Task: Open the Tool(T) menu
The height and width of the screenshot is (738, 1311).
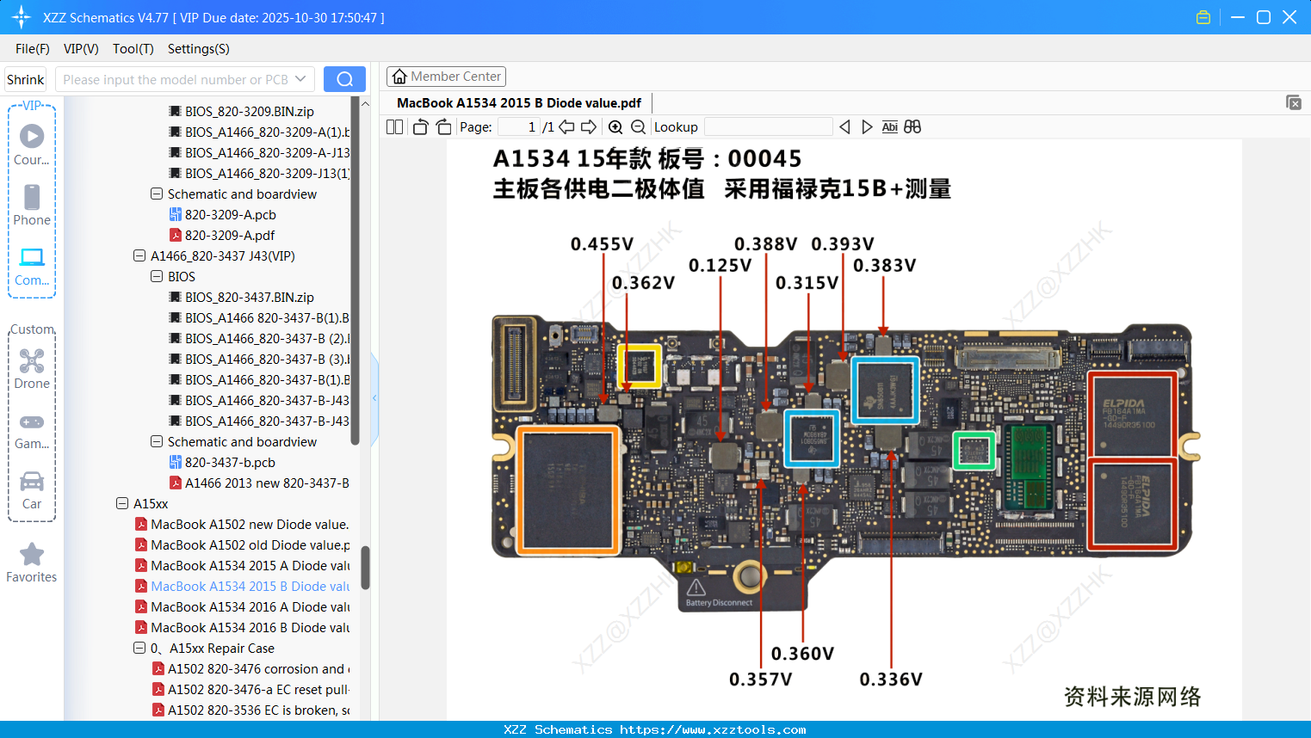Action: click(x=133, y=49)
